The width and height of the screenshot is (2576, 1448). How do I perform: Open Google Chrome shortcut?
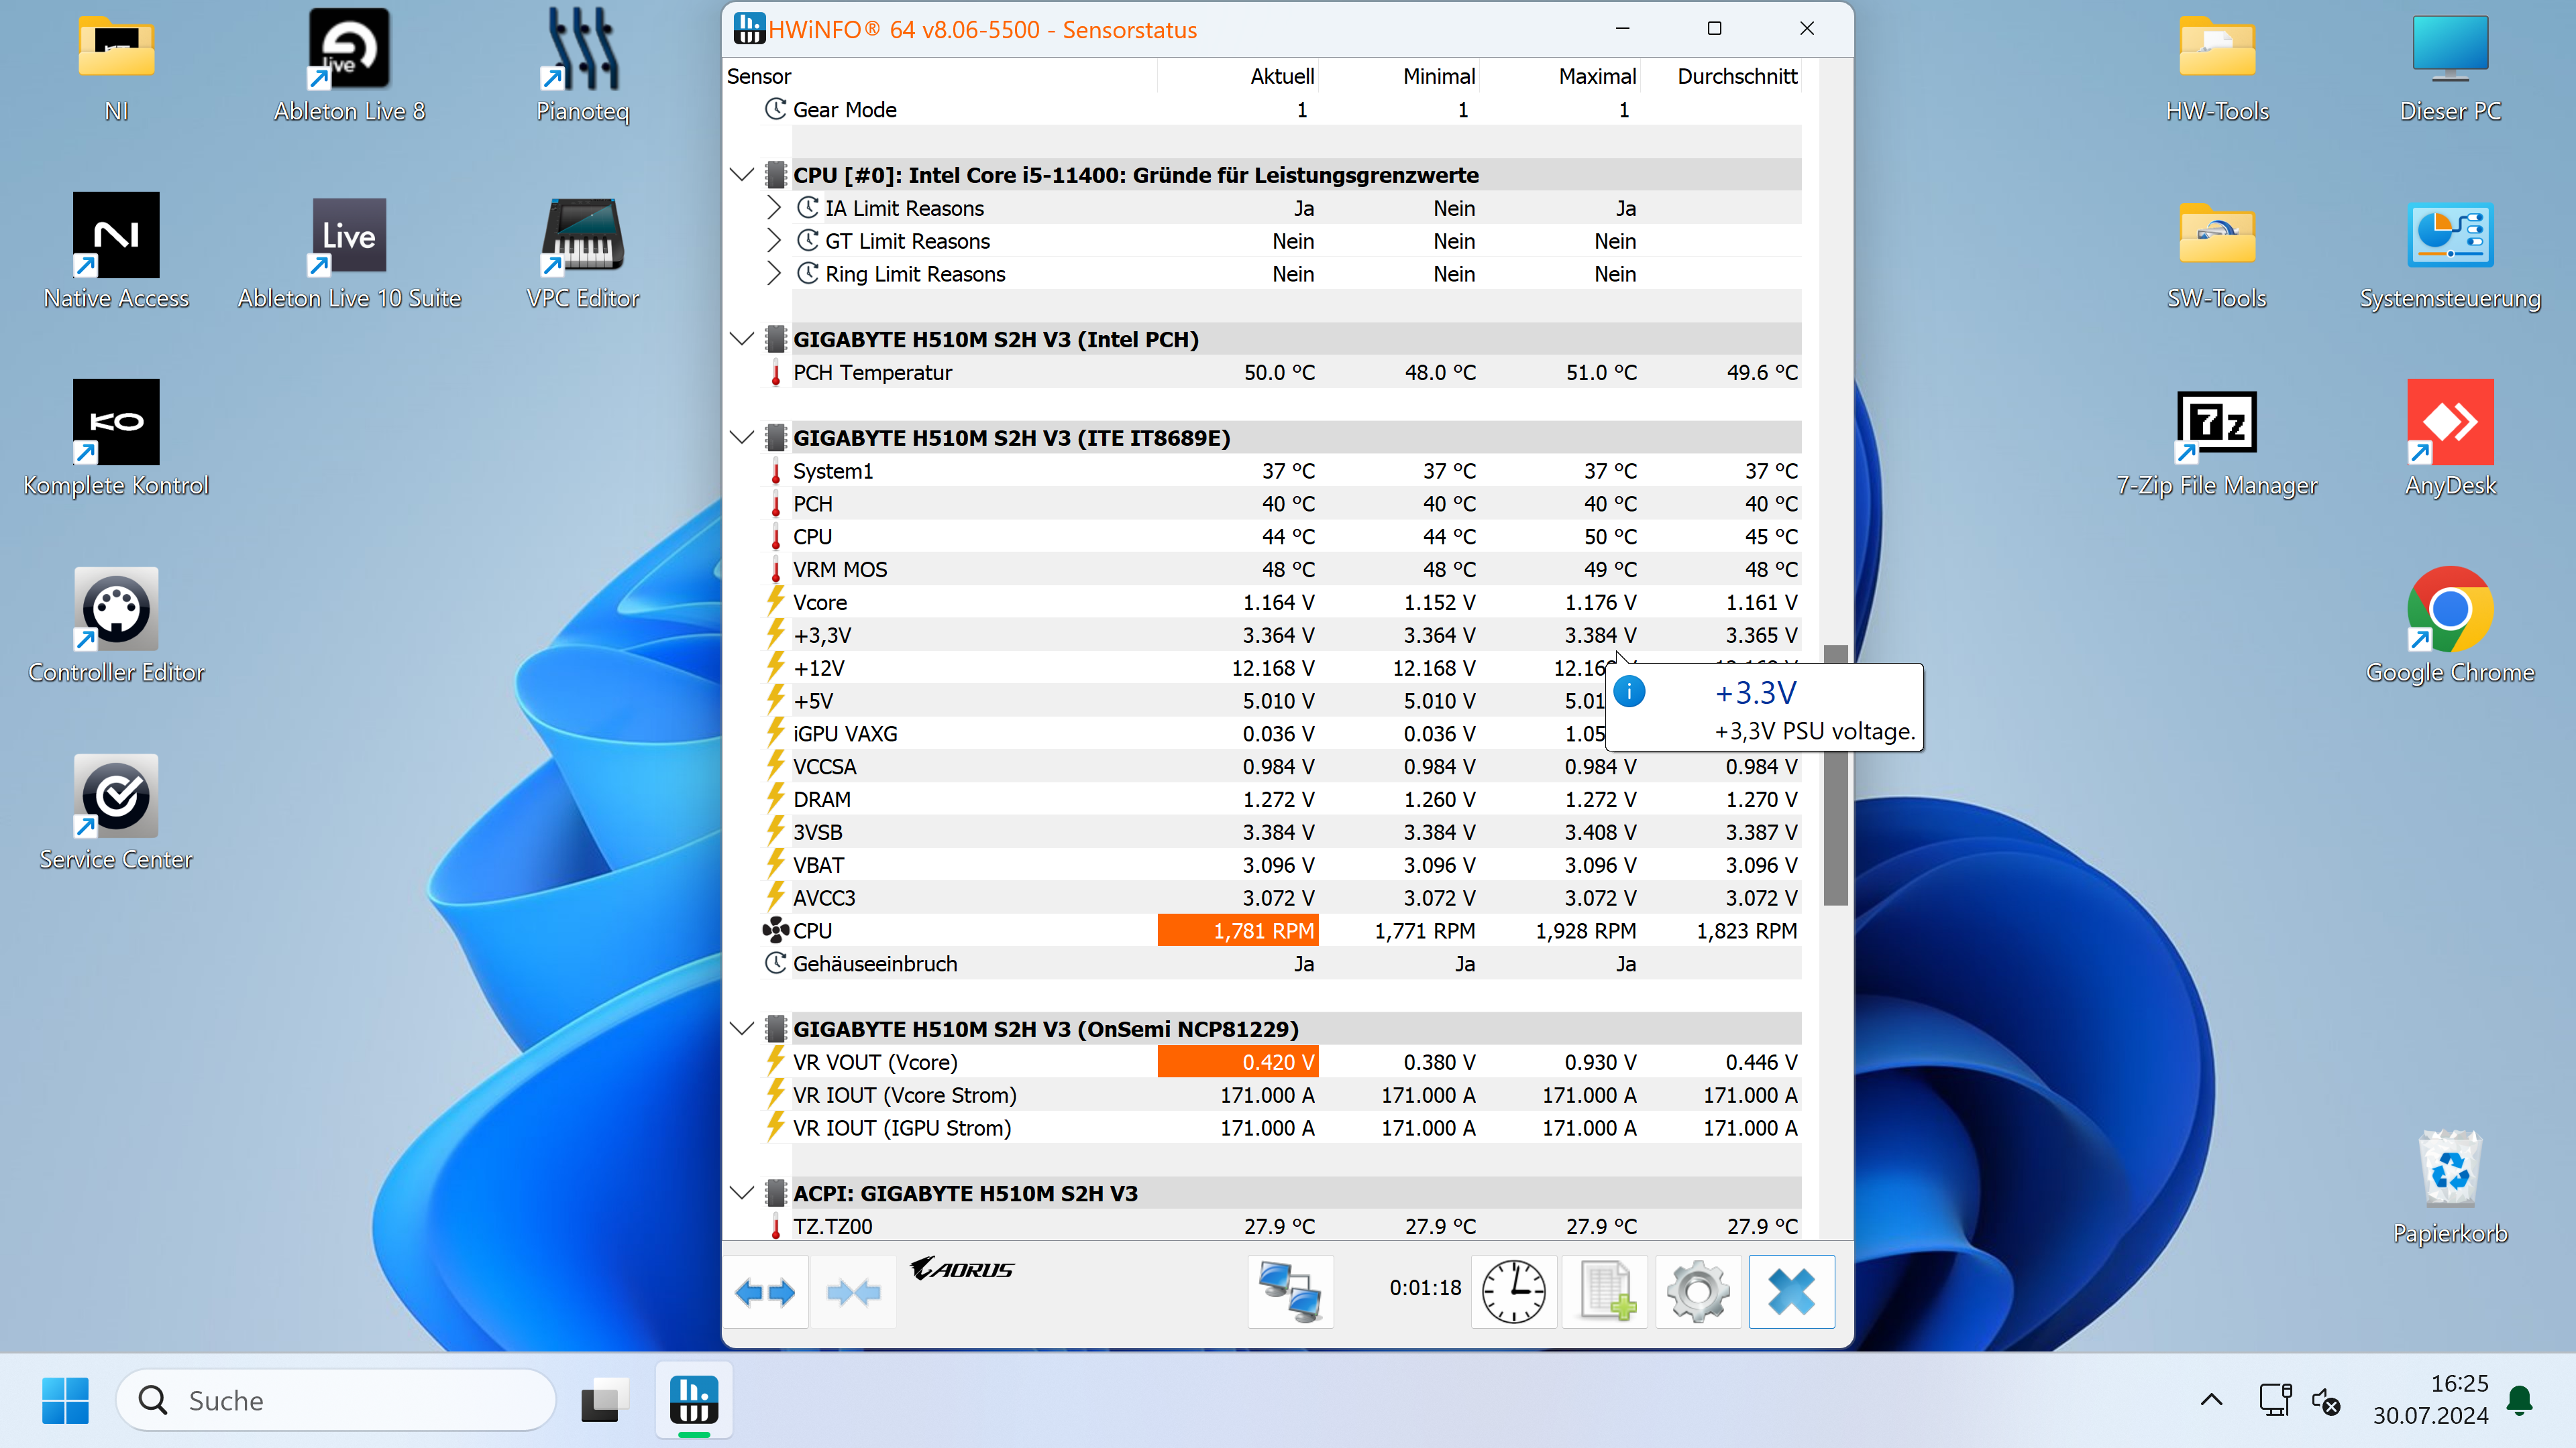tap(2450, 625)
